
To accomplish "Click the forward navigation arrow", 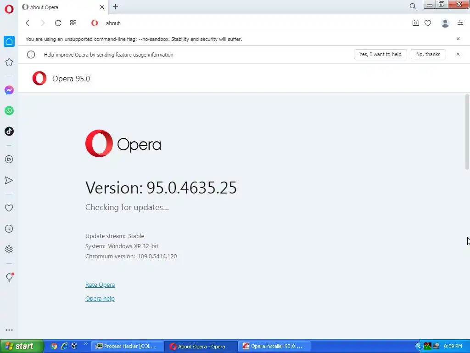I will (43, 23).
